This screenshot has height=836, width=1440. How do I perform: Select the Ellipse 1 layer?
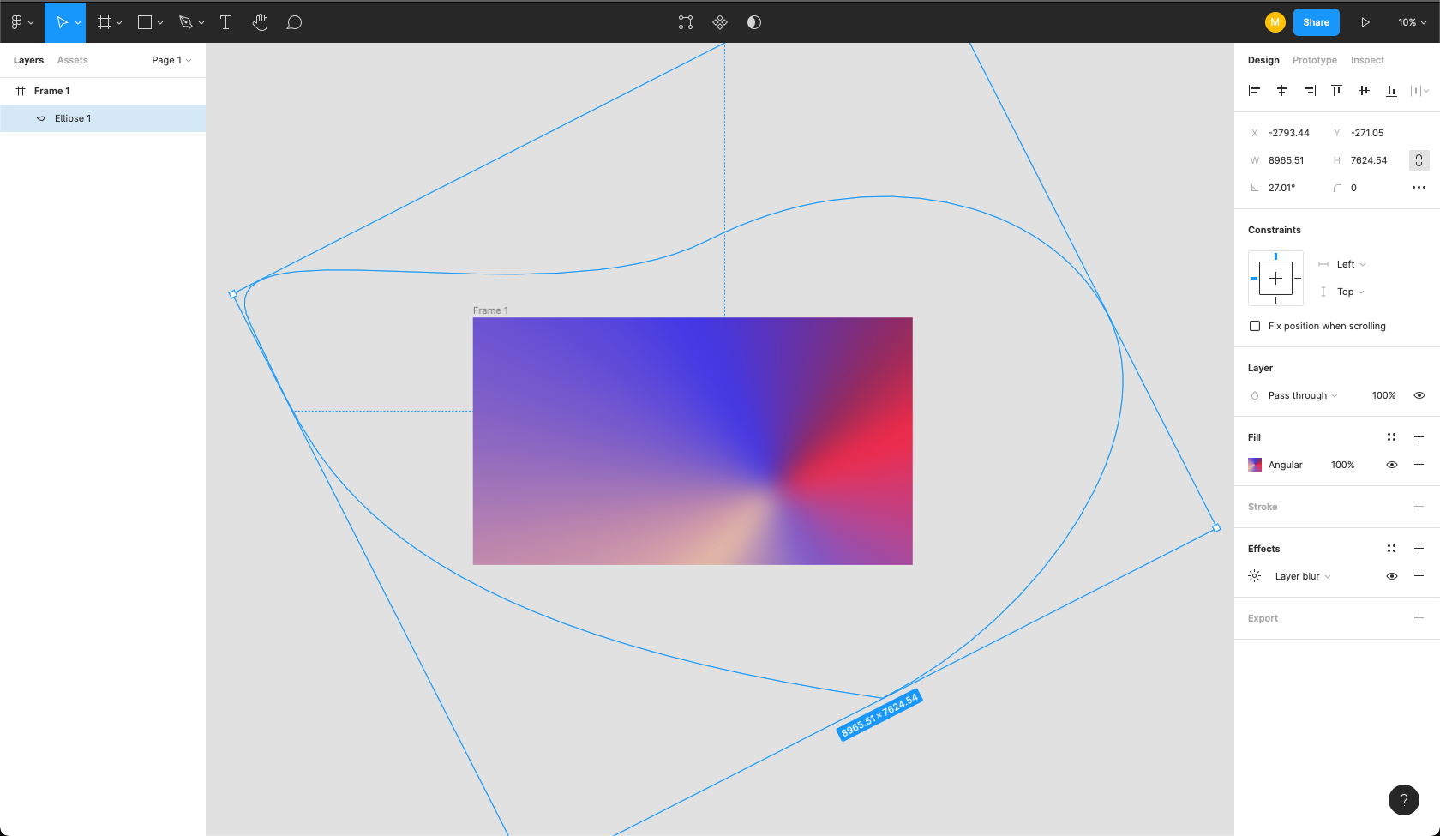pos(73,118)
